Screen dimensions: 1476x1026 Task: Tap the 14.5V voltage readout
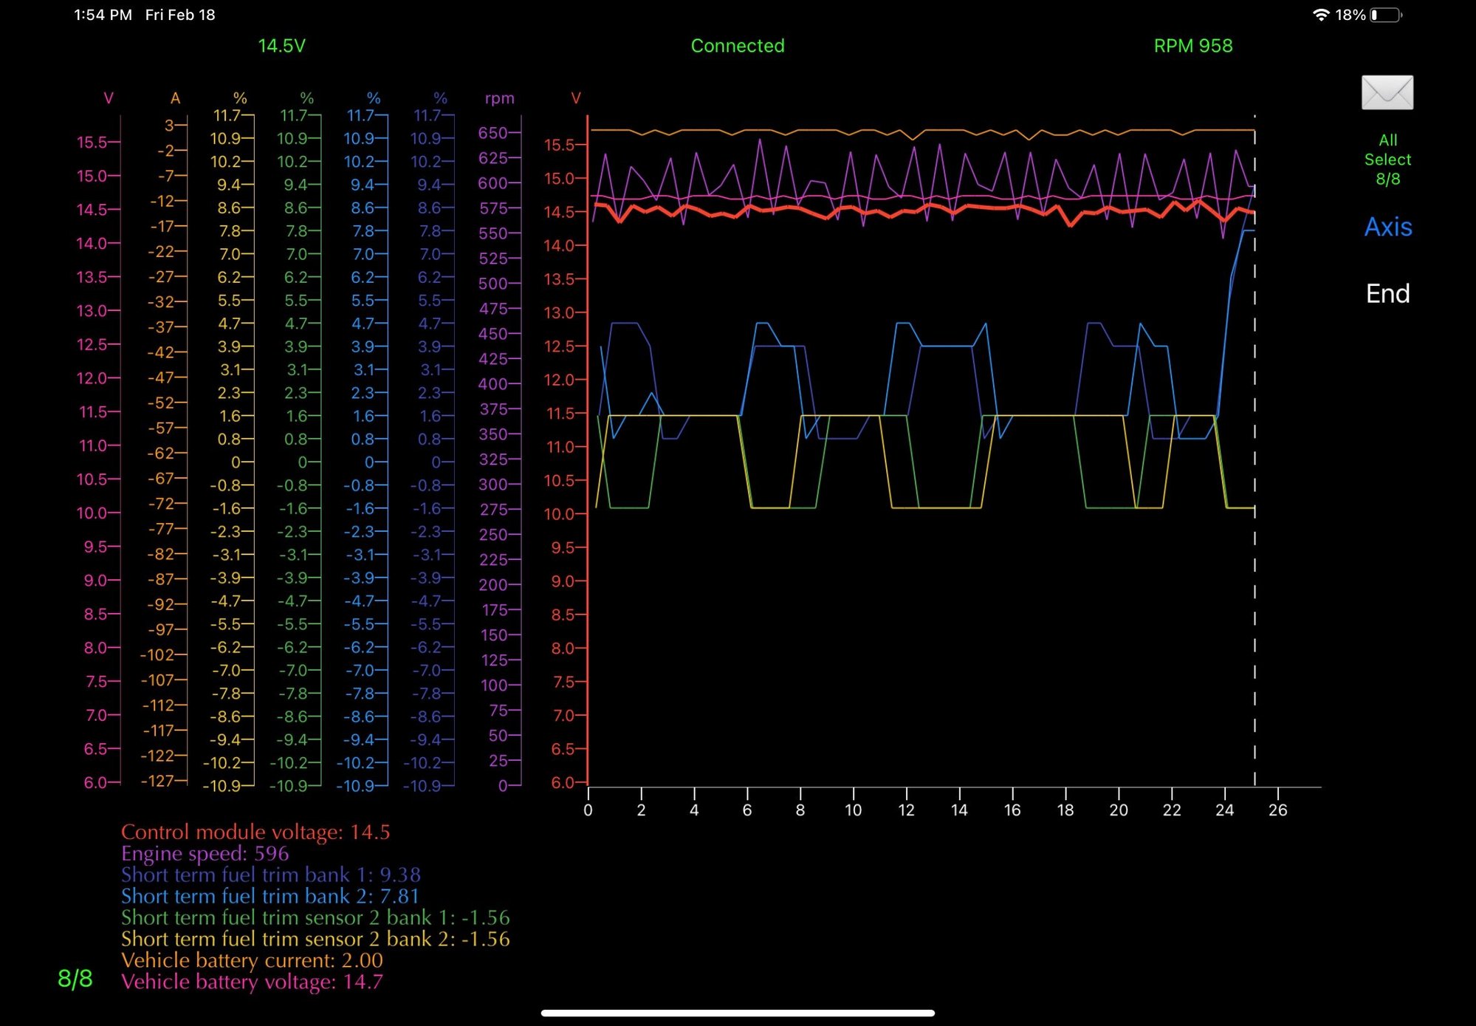(281, 46)
